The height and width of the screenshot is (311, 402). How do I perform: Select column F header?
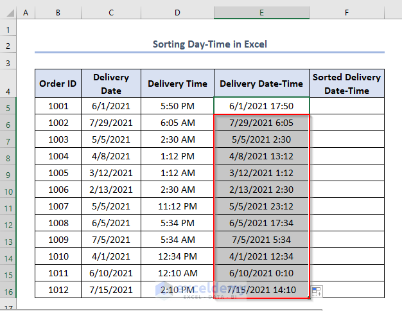pos(346,13)
